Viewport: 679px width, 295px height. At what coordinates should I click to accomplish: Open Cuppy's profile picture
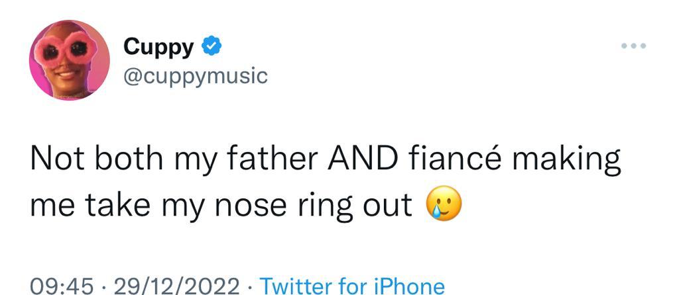click(x=69, y=60)
